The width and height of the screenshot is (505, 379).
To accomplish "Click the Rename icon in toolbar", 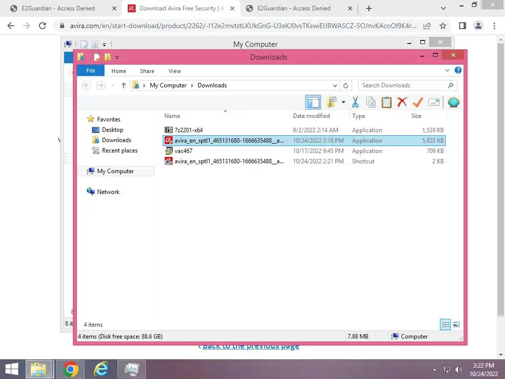I will pyautogui.click(x=434, y=103).
